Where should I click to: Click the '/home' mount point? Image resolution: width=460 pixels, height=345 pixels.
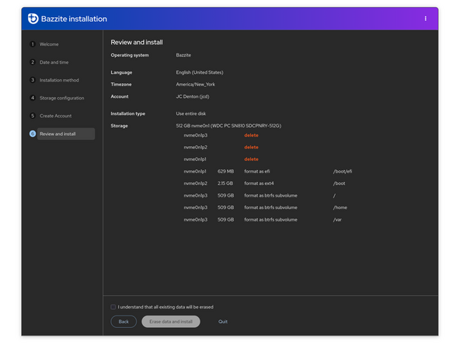(340, 207)
